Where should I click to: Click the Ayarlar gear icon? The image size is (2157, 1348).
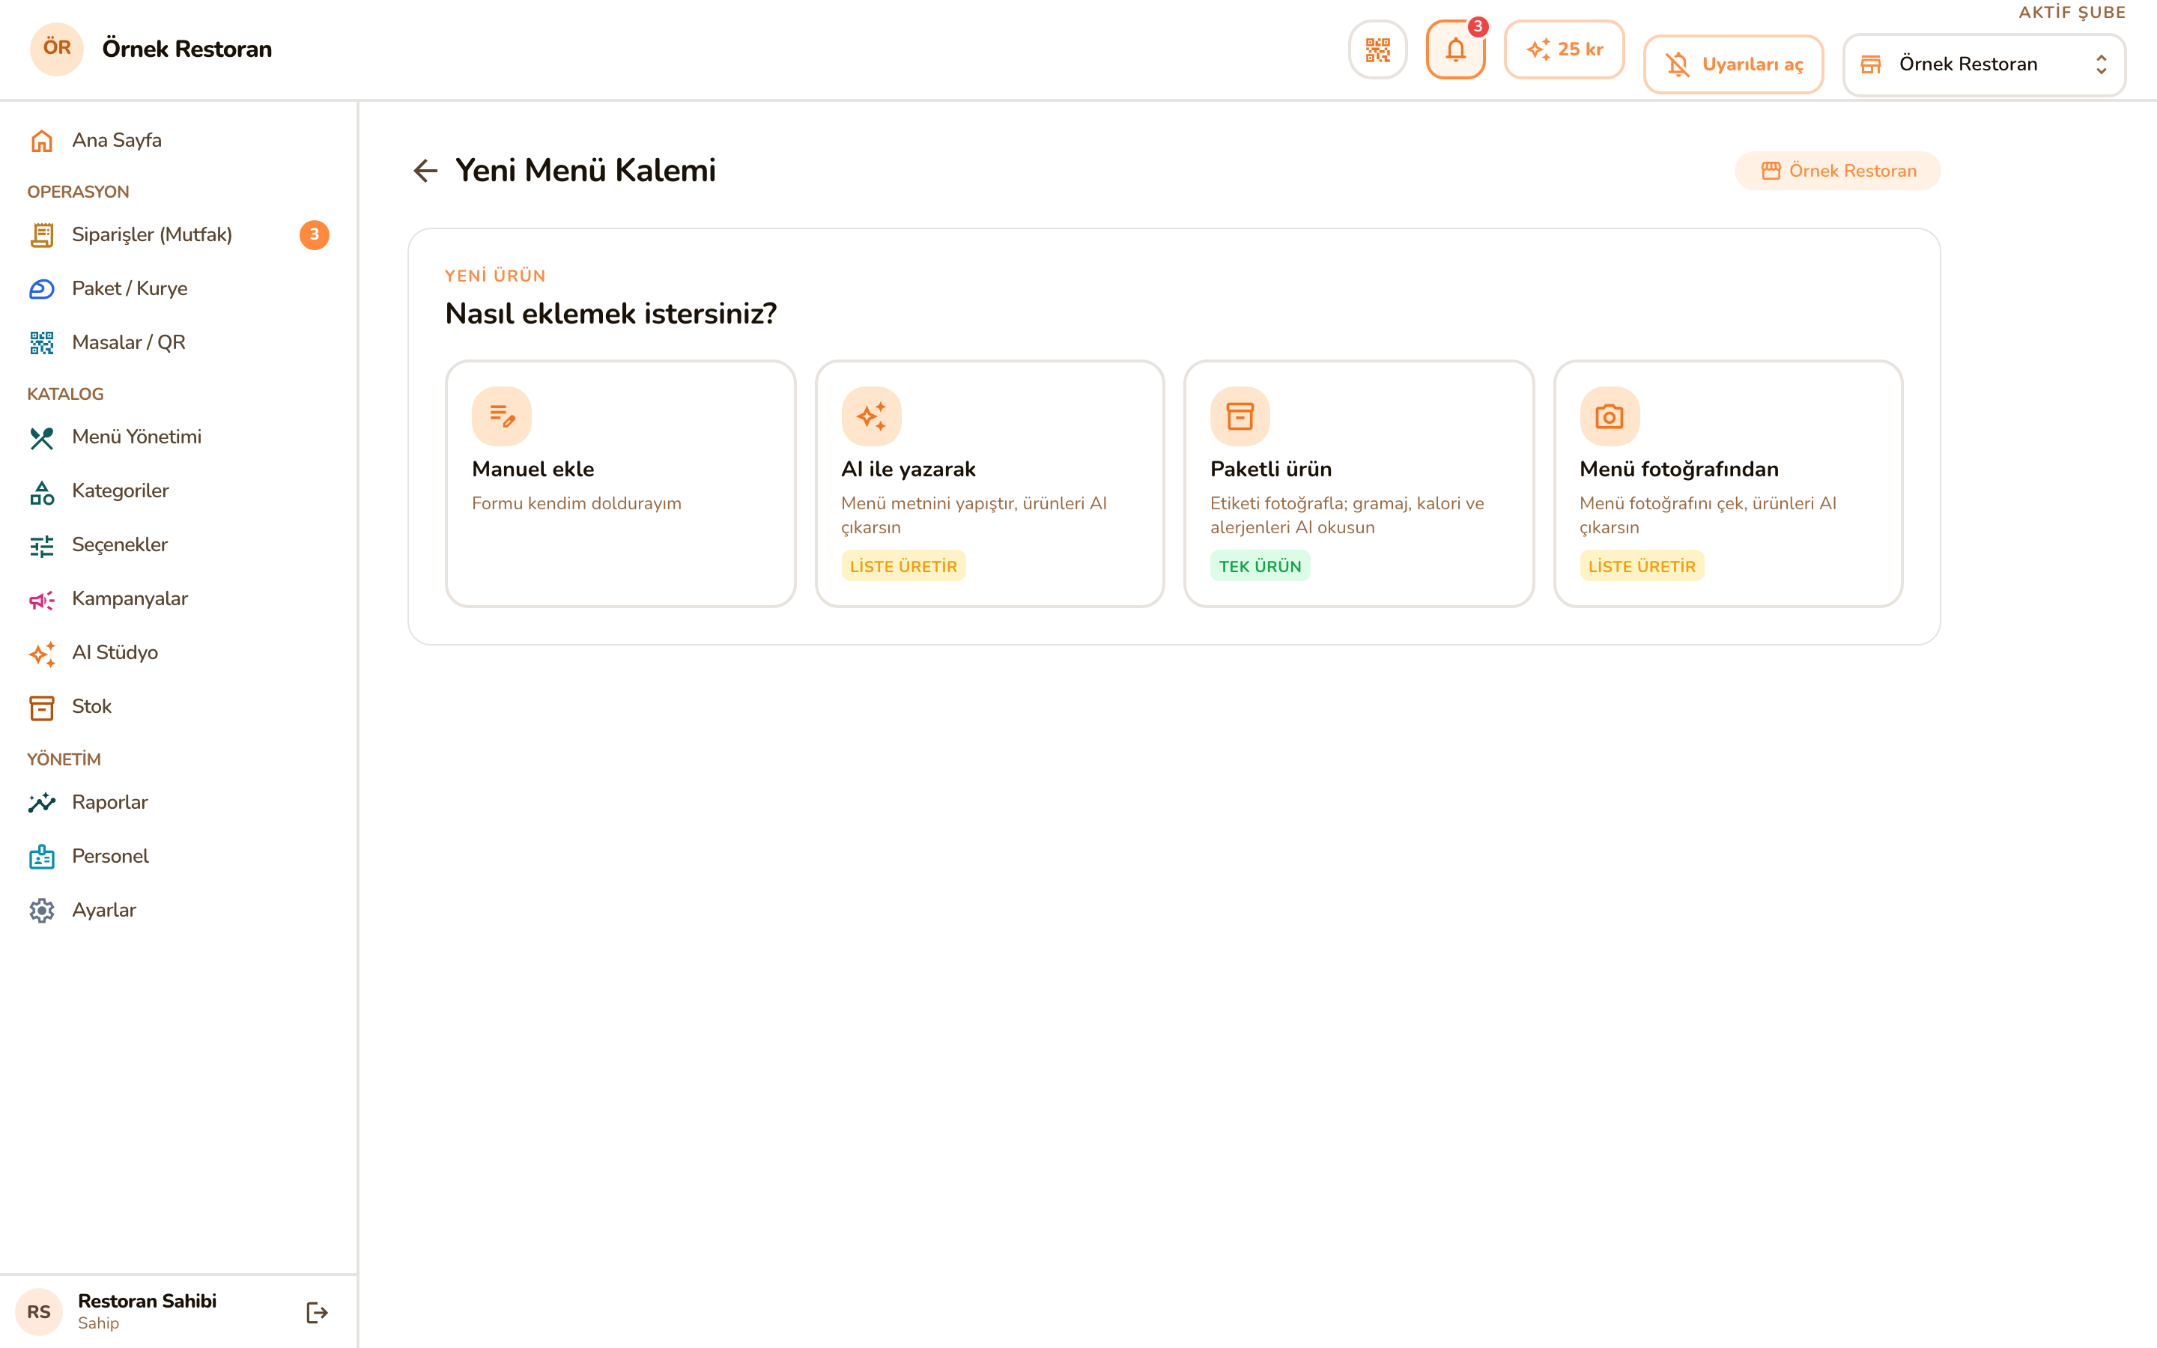pyautogui.click(x=42, y=910)
